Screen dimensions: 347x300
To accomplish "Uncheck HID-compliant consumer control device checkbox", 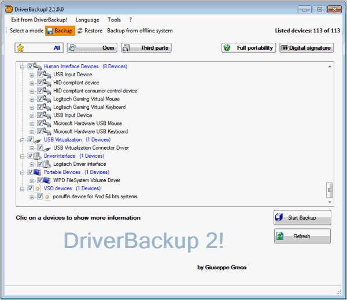I will (40, 91).
